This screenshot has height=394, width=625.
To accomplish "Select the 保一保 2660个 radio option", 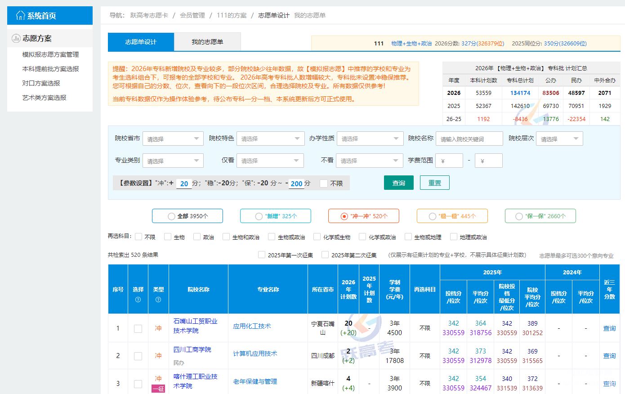I will pos(540,216).
